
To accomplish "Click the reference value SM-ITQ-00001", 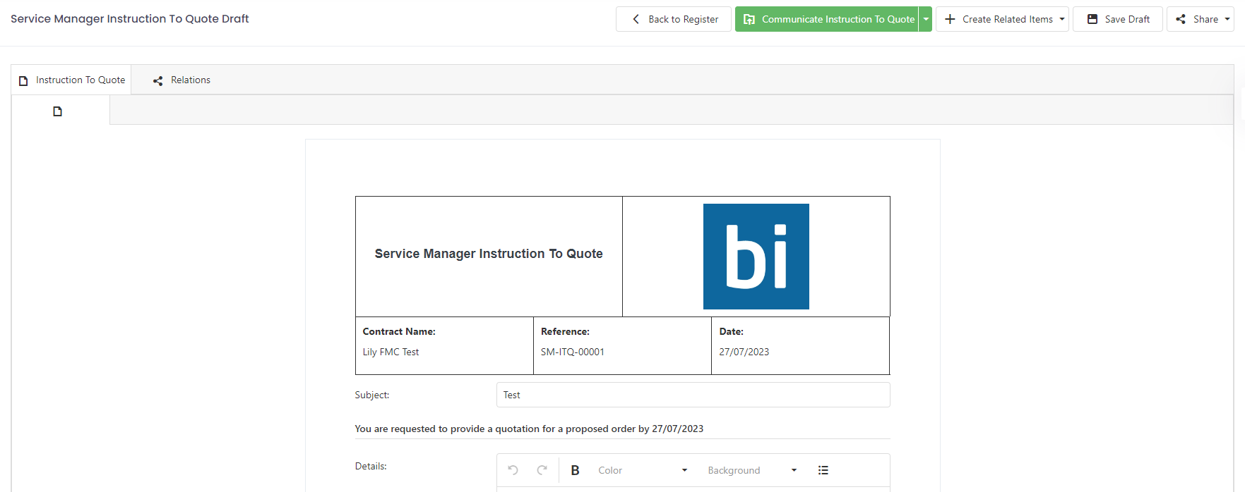I will click(573, 352).
